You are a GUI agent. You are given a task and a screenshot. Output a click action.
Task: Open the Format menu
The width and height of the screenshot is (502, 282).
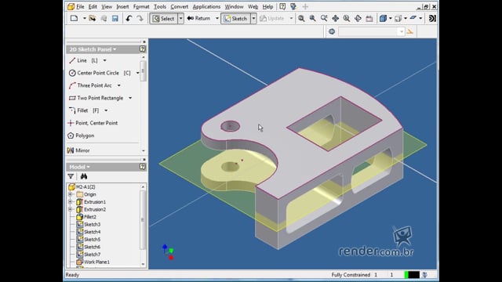(x=141, y=7)
